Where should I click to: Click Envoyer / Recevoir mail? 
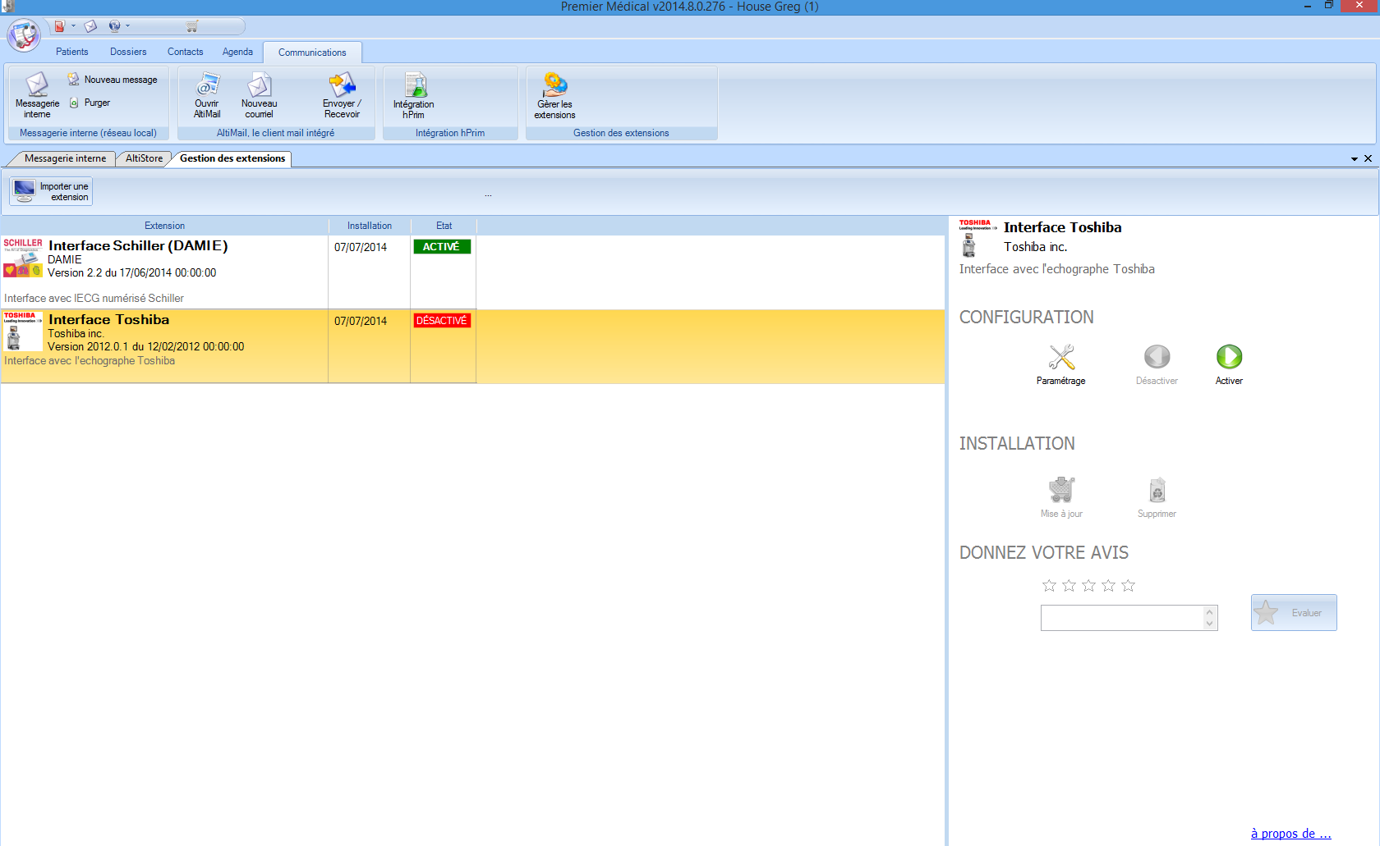(x=342, y=95)
